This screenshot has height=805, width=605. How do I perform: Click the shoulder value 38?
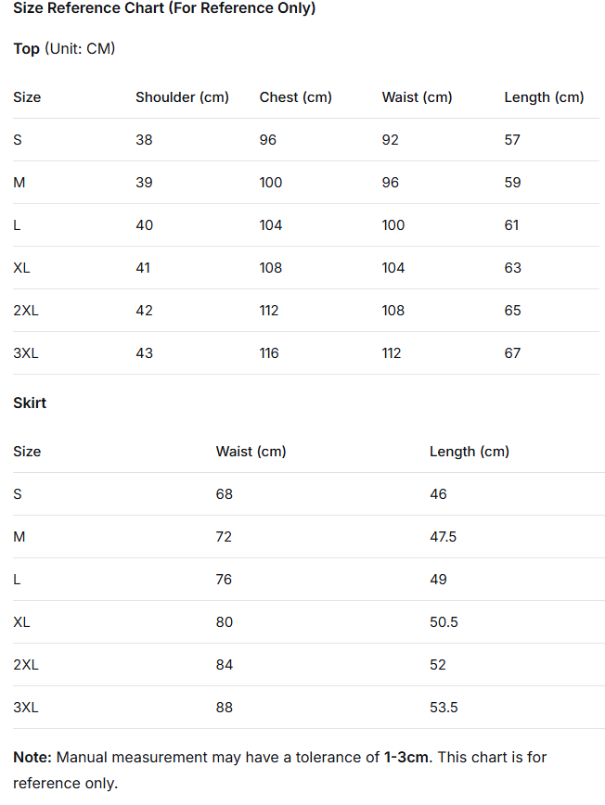[144, 140]
